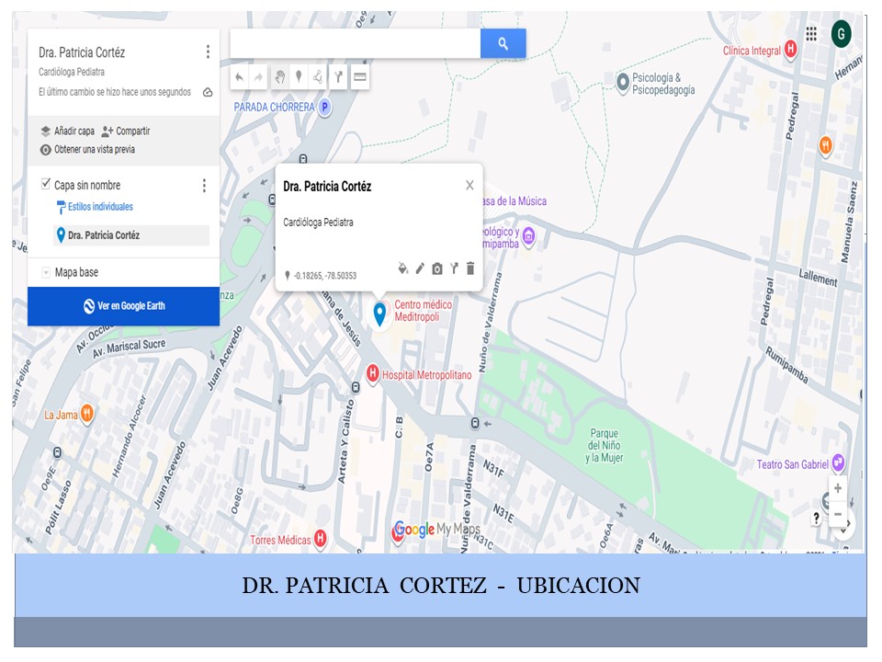The width and height of the screenshot is (882, 662).
Task: Click the delete trash icon in popup
Action: 470,268
